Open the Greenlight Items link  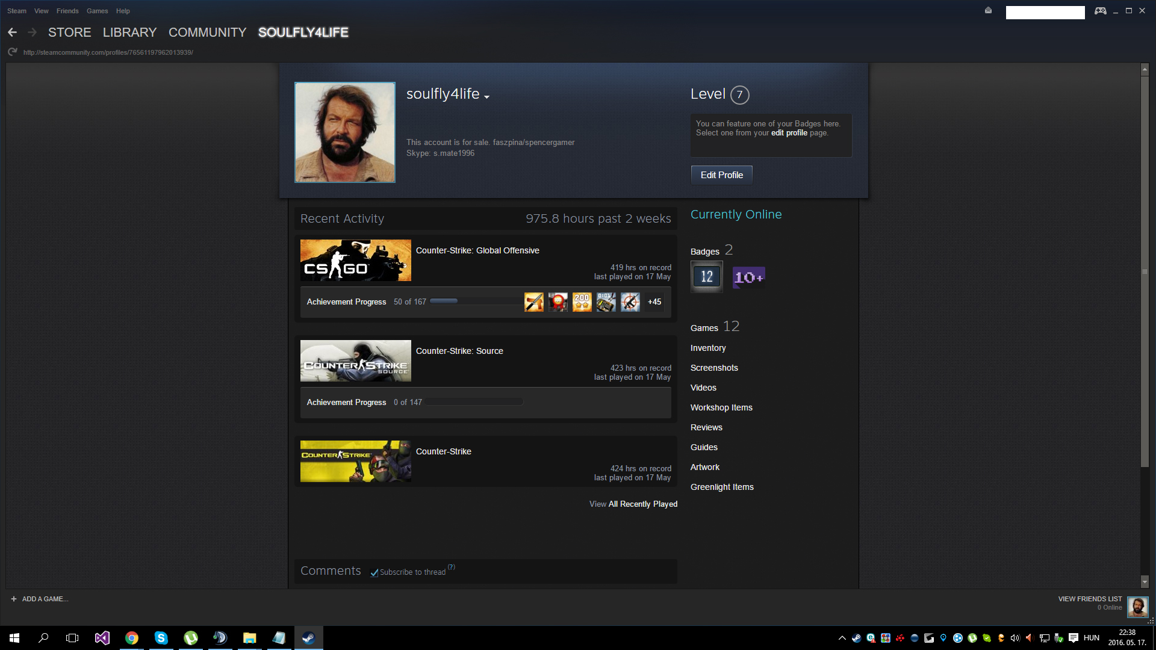722,487
